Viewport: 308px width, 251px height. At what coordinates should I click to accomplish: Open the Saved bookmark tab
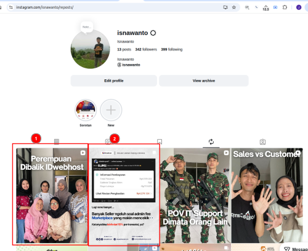[x=160, y=141]
